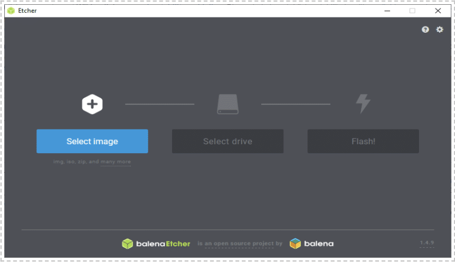
Task: Click the version number 1.4.9
Action: pyautogui.click(x=427, y=242)
